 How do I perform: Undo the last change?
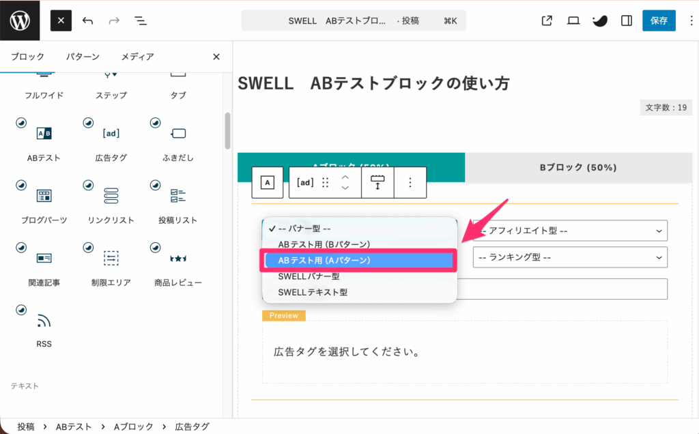[x=87, y=20]
